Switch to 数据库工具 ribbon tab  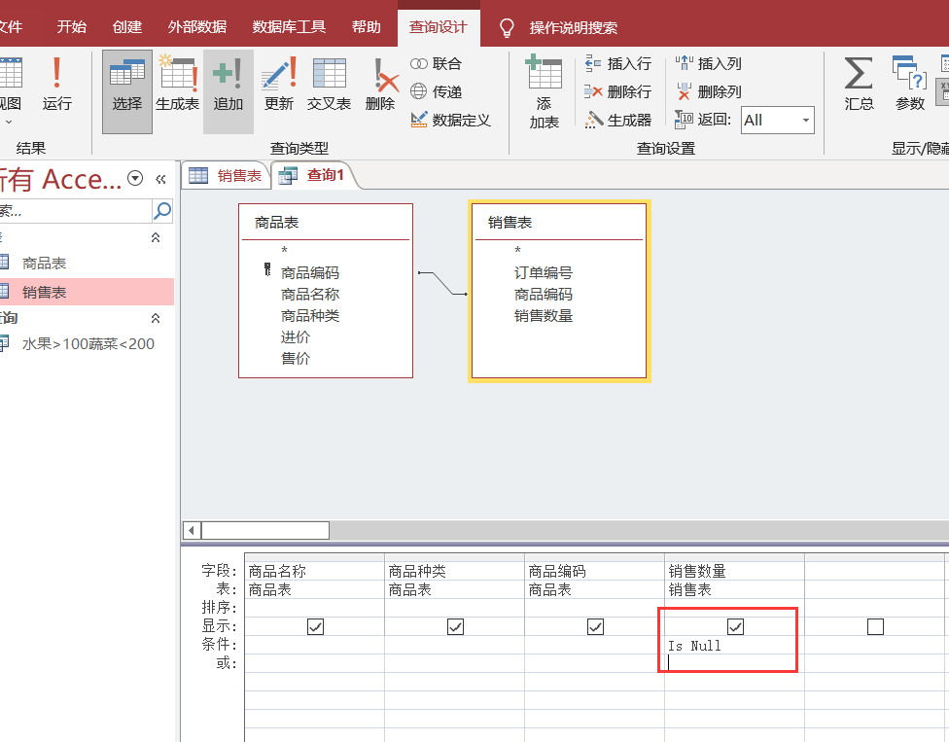click(x=289, y=27)
